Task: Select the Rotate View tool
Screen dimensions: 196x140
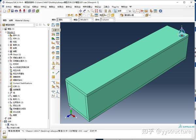Action: pyautogui.click(x=85, y=11)
